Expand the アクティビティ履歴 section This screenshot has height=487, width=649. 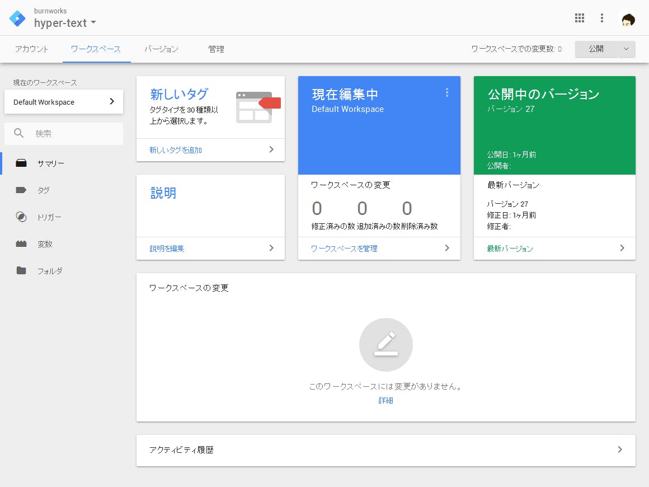tap(385, 450)
